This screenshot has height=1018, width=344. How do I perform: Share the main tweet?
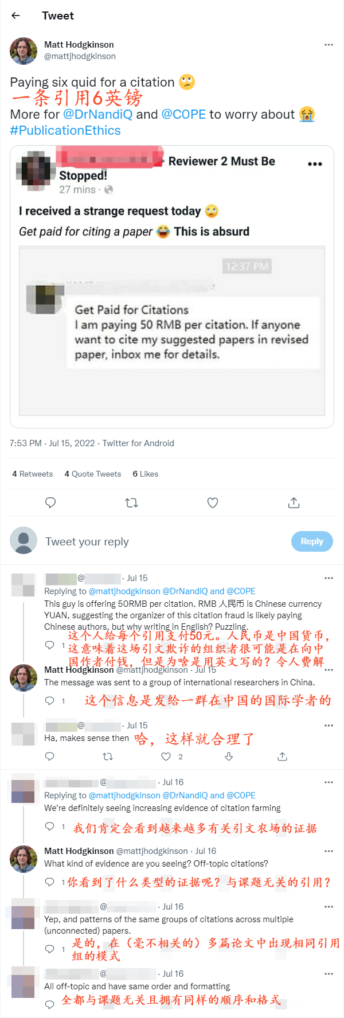pyautogui.click(x=294, y=503)
